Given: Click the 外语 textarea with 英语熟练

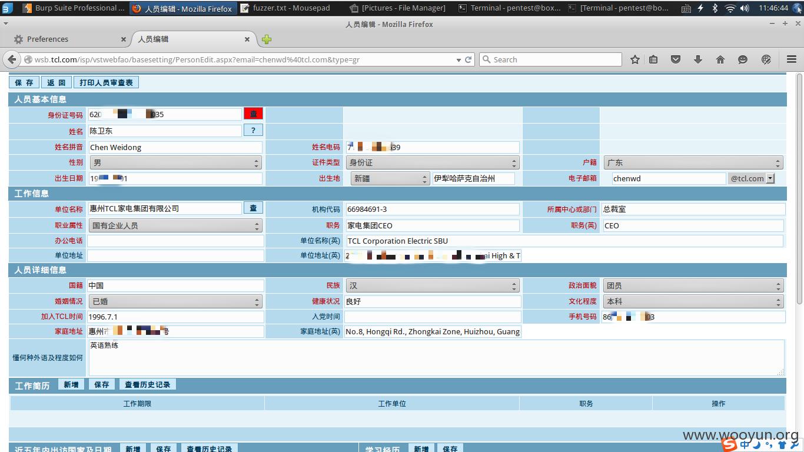Looking at the screenshot, I should [x=436, y=357].
